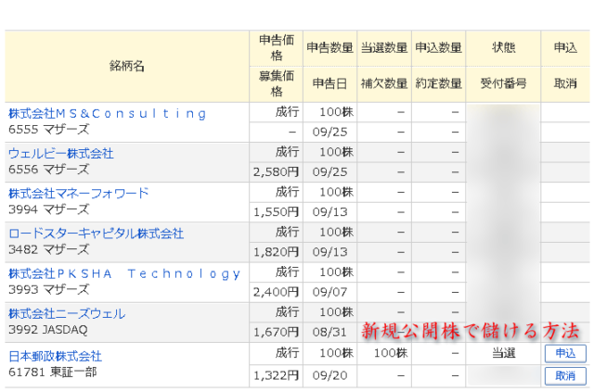Select the 約定数量 column header
The width and height of the screenshot is (594, 392).
438,84
